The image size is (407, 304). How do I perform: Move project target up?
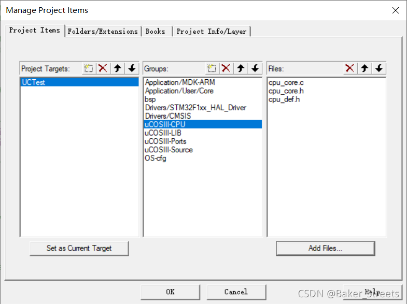[118, 69]
